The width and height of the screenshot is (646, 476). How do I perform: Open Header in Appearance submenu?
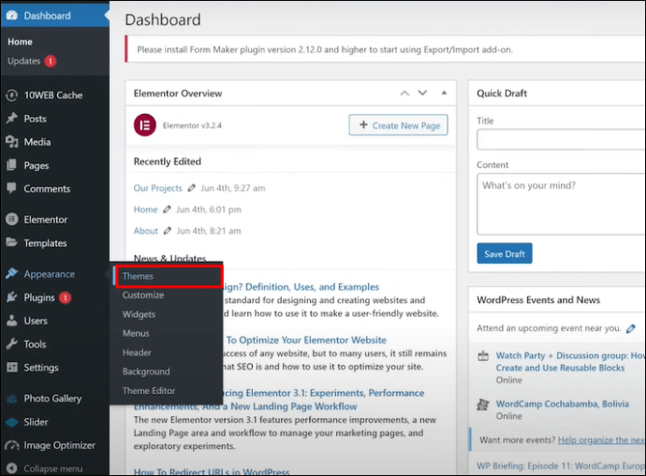click(137, 353)
